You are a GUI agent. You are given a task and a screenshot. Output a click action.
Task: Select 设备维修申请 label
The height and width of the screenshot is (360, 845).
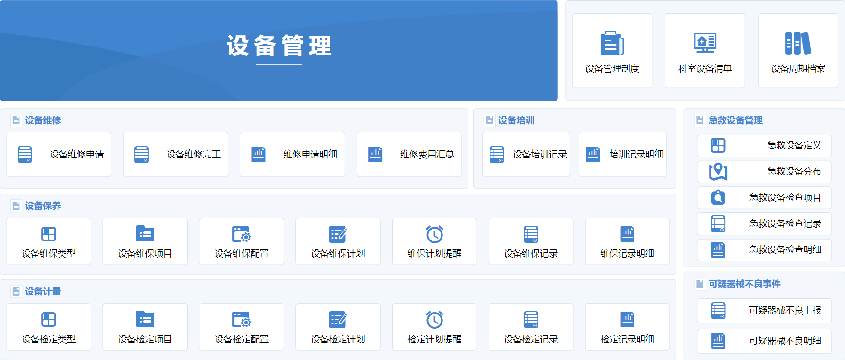coord(77,155)
